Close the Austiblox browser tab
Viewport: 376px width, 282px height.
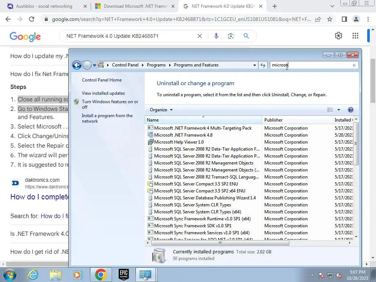[x=85, y=6]
